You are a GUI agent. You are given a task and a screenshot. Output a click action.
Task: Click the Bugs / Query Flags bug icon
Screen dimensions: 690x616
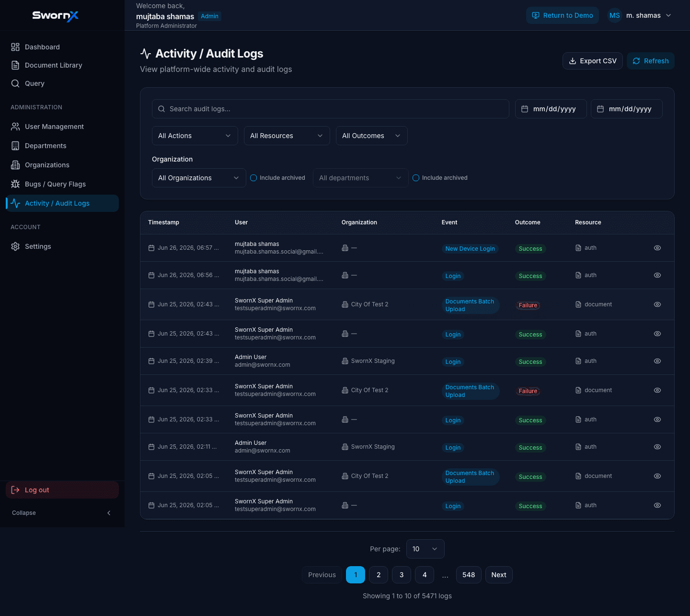point(15,184)
